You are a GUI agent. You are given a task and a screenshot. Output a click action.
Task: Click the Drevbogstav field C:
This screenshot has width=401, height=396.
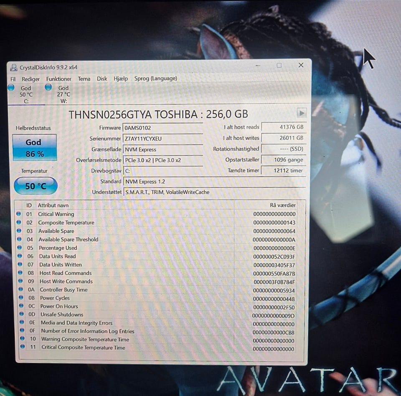click(163, 171)
